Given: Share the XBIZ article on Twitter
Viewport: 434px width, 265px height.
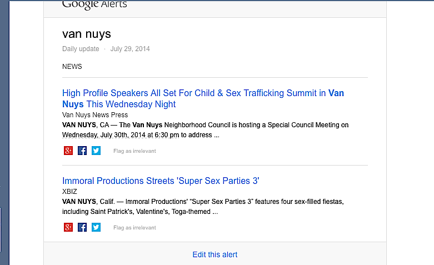Looking at the screenshot, I should (x=96, y=227).
